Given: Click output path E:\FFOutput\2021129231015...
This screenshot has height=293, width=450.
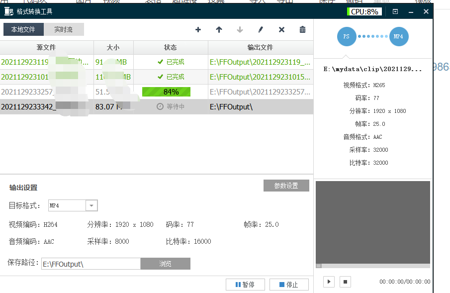Looking at the screenshot, I should [x=260, y=77].
